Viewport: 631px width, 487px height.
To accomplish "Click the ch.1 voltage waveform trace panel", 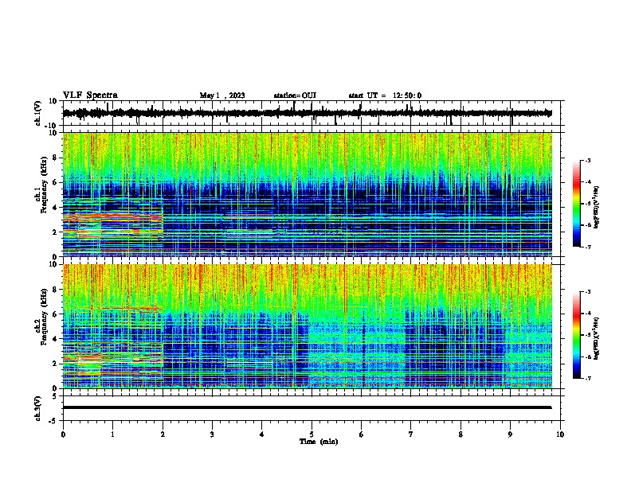I will 312,113.
